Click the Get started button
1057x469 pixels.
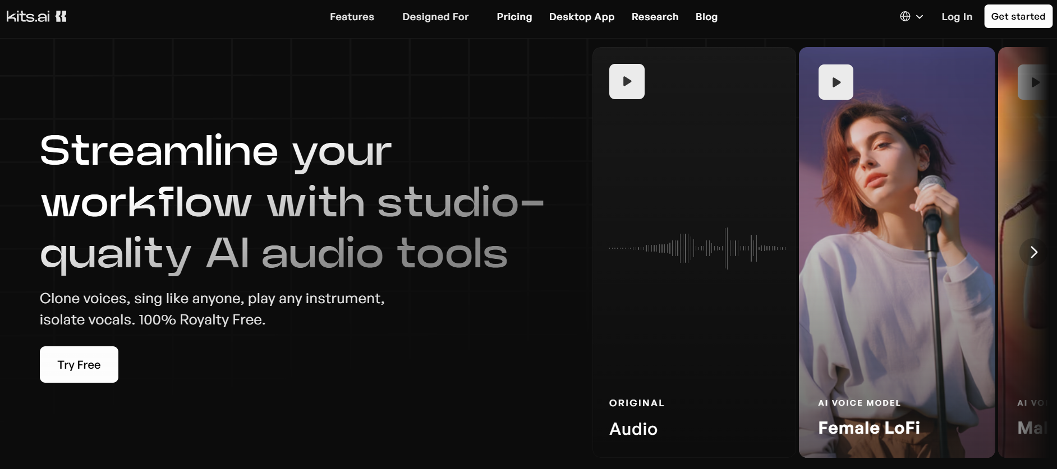[x=1018, y=16]
